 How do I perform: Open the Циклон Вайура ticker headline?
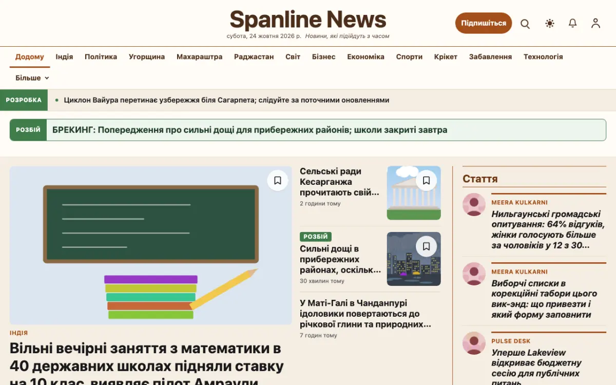[226, 100]
